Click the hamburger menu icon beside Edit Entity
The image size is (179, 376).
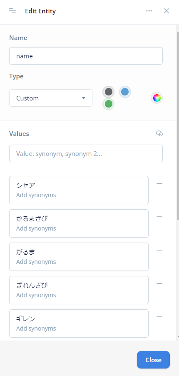coord(12,11)
